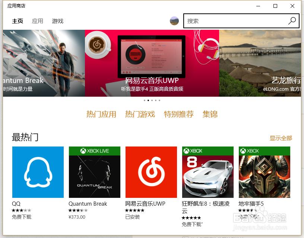Open the red 网易云音乐 app tile

pyautogui.click(x=151, y=172)
